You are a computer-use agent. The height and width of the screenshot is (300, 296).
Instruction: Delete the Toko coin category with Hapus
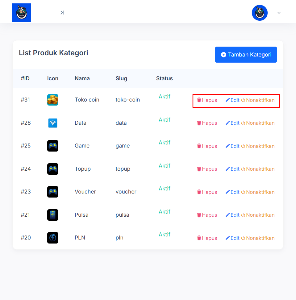point(207,100)
